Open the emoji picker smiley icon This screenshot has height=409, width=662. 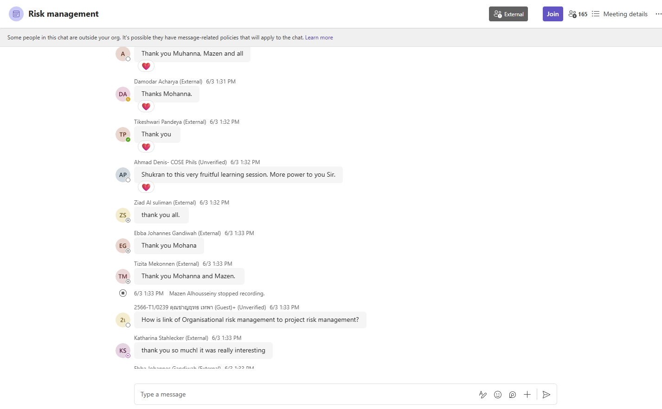click(x=498, y=395)
